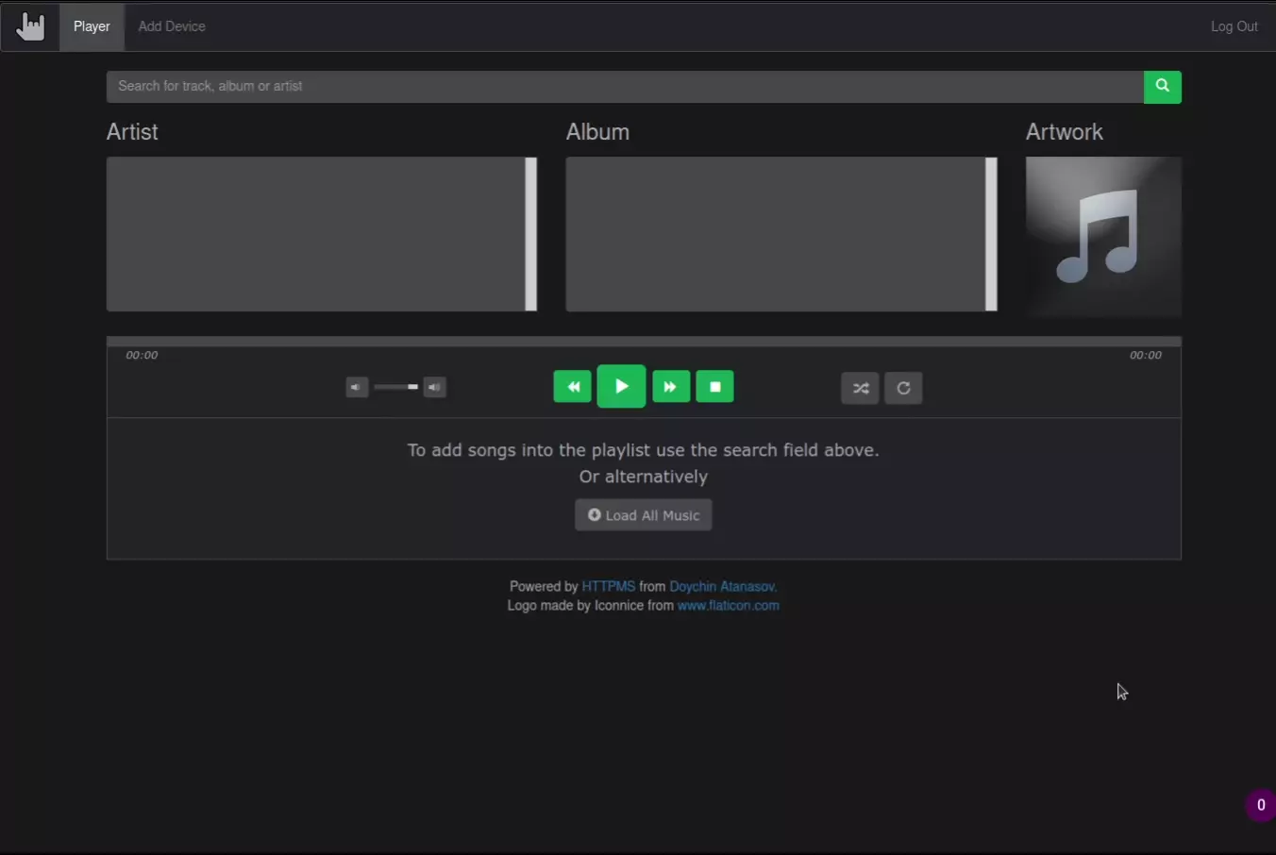Open the Player tab
The image size is (1276, 855).
pyautogui.click(x=92, y=26)
